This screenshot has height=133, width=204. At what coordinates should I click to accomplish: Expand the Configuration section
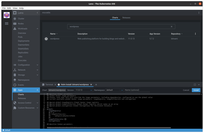(x=37, y=65)
